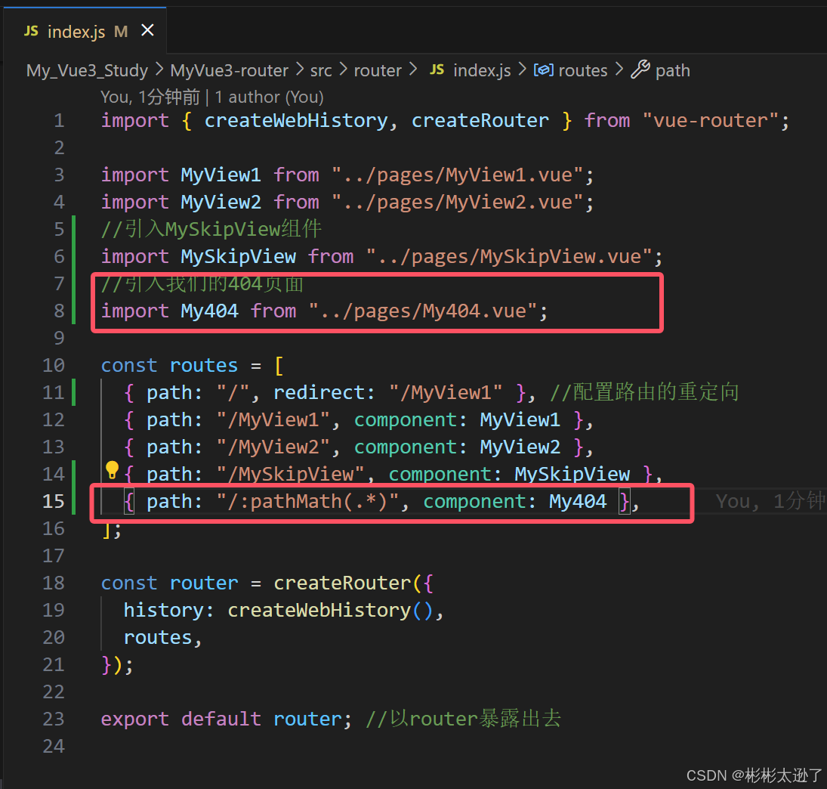Click the routes array symbol icon

pos(543,70)
